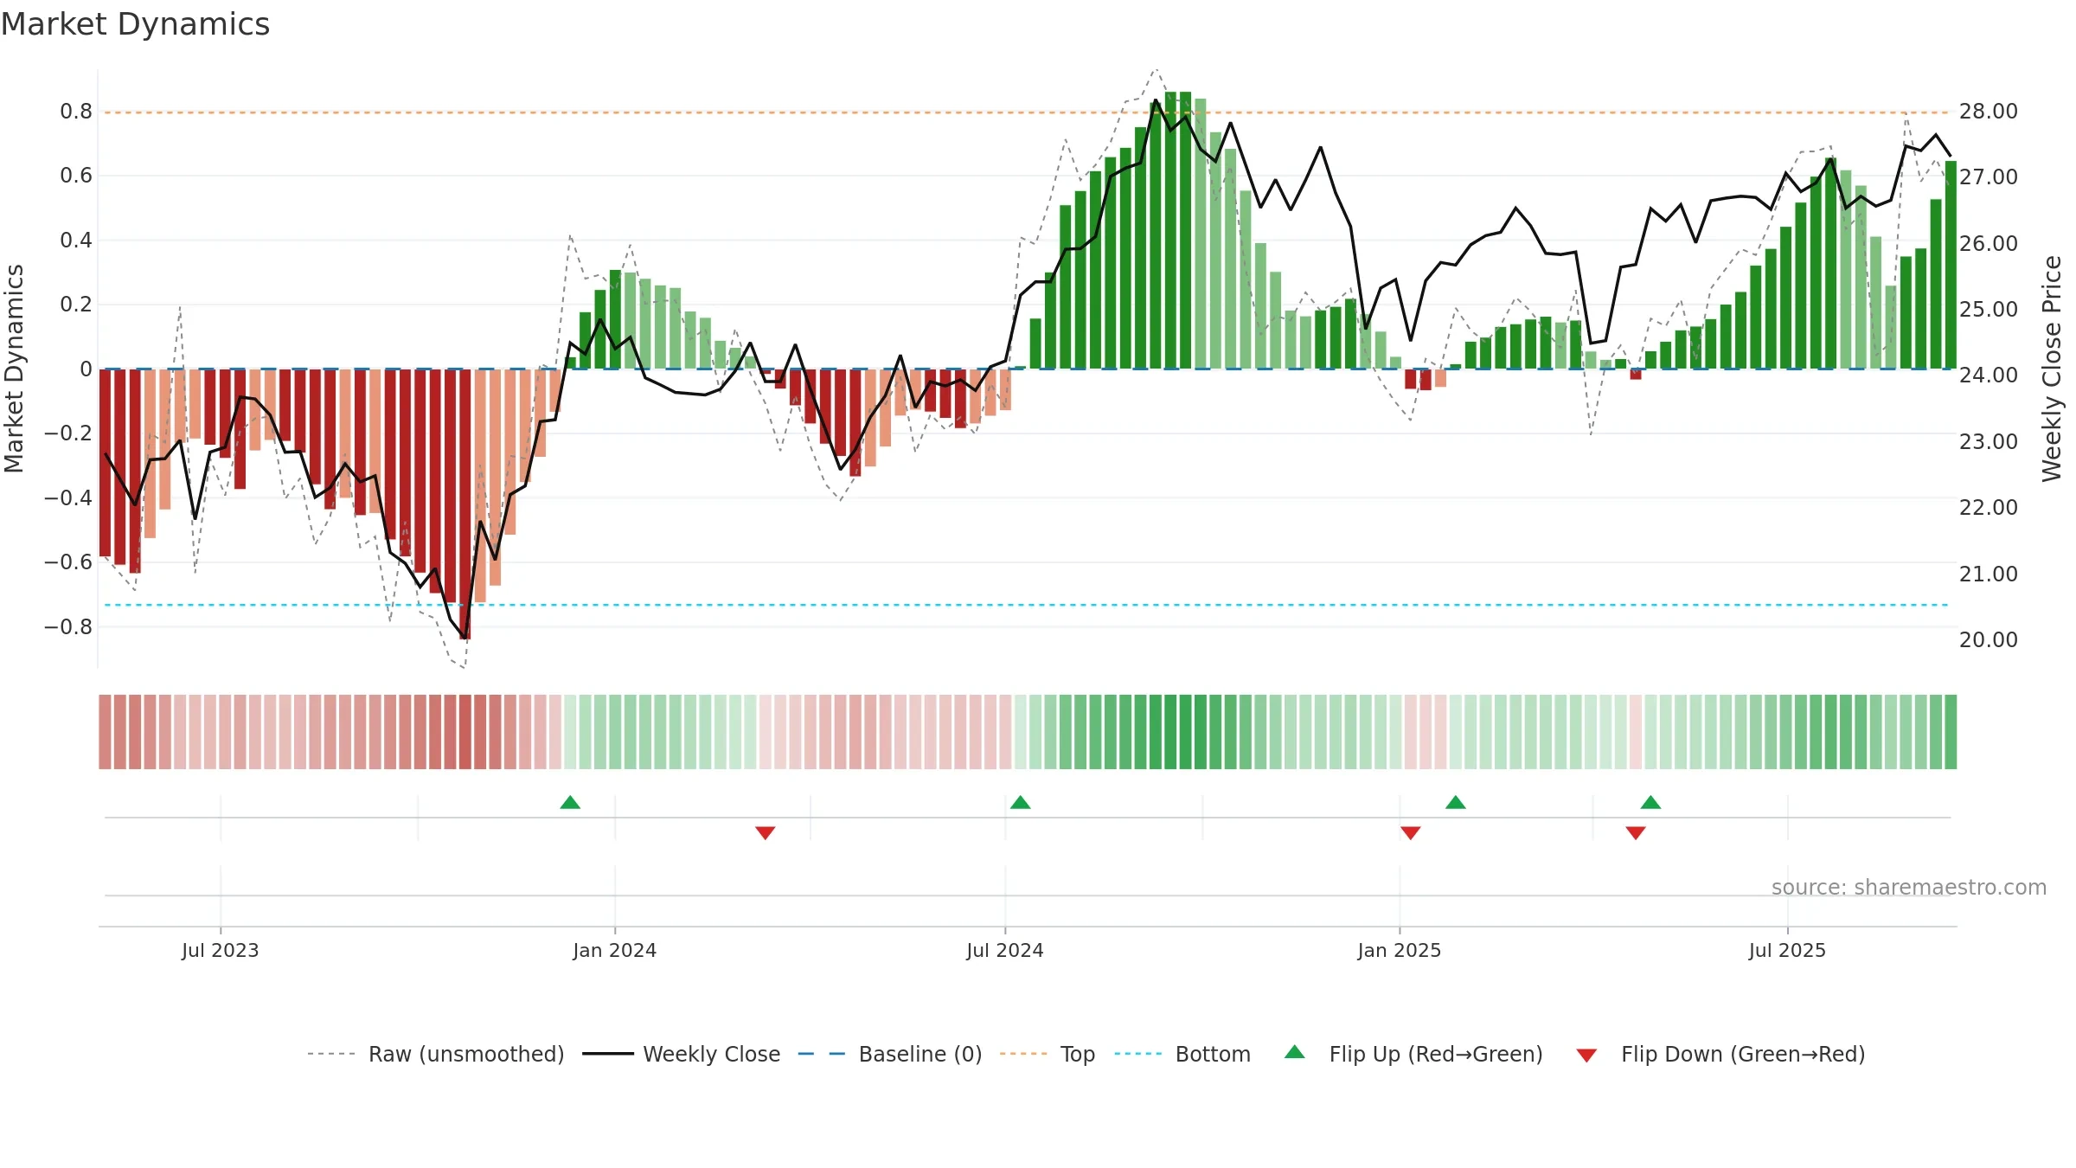Click the Baseline (0) legend entry
The width and height of the screenshot is (2076, 1168).
click(x=890, y=1054)
